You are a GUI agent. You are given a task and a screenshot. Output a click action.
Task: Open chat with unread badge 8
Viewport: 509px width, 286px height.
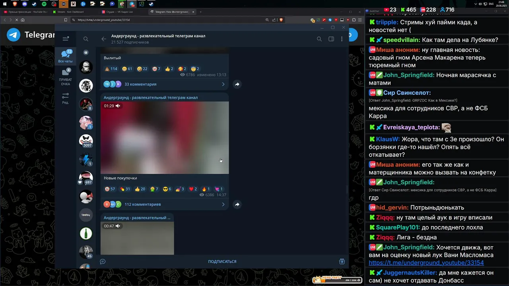[86, 104]
